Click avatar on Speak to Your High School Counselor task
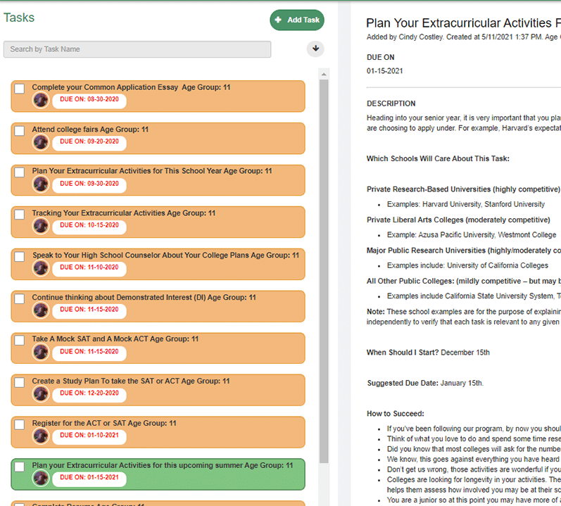This screenshot has width=561, height=506. tap(40, 268)
